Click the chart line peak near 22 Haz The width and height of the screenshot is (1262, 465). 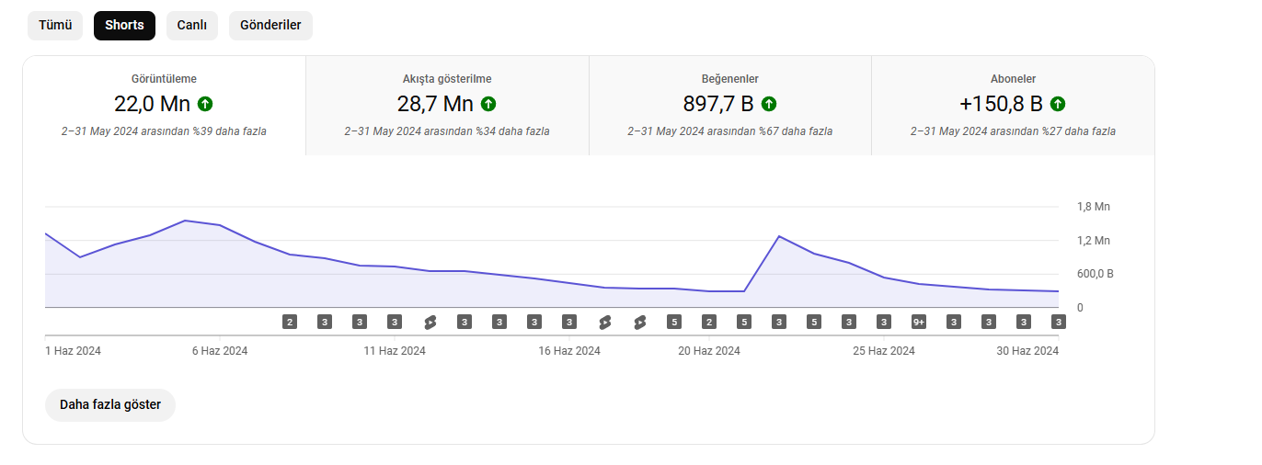779,236
